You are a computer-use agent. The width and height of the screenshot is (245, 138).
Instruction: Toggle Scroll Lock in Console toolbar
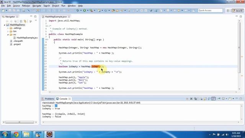click(x=205, y=99)
